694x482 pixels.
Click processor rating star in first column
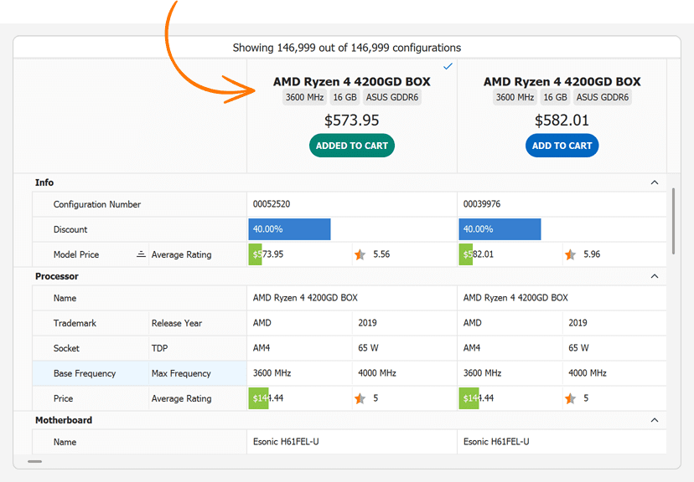[360, 398]
